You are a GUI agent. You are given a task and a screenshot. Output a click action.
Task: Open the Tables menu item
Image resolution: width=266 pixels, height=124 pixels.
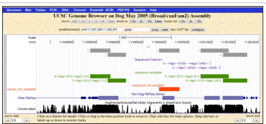coord(40,10)
